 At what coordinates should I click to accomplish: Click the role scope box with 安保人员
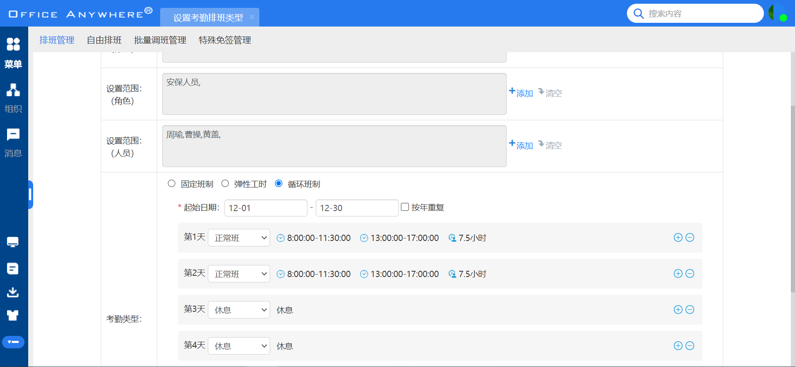tap(334, 94)
